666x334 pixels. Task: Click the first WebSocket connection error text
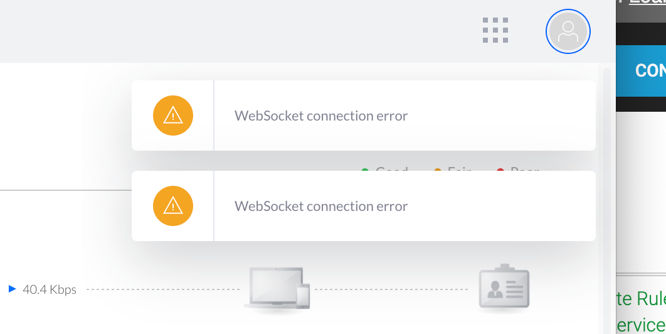(321, 116)
